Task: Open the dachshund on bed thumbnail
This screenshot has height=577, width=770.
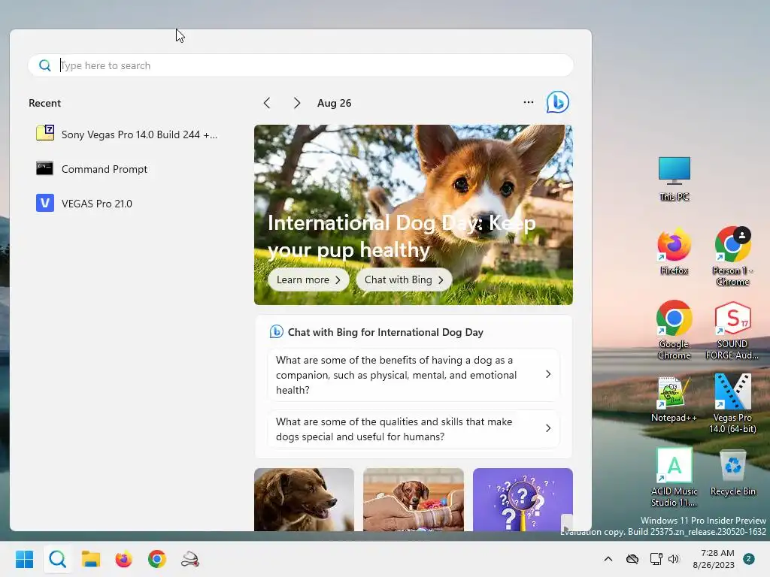Action: pos(414,500)
